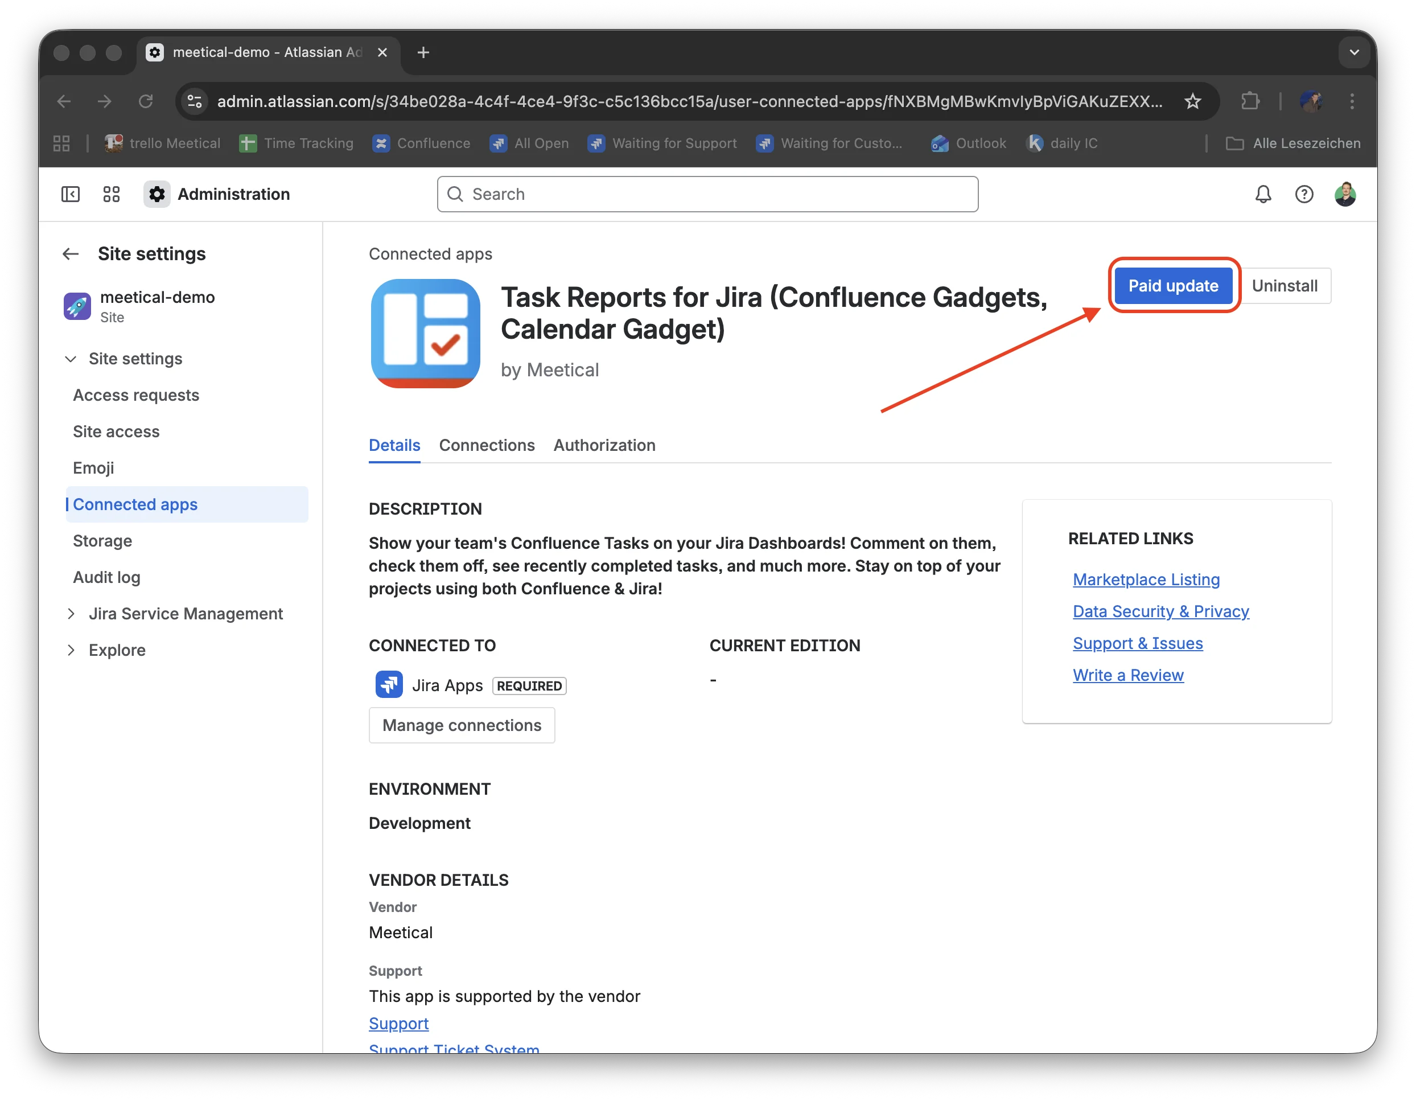Image resolution: width=1416 pixels, height=1101 pixels.
Task: Open the help question mark icon
Action: 1304,194
